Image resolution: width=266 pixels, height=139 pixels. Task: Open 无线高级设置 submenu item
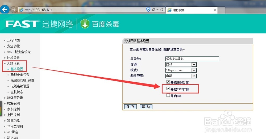(20, 86)
